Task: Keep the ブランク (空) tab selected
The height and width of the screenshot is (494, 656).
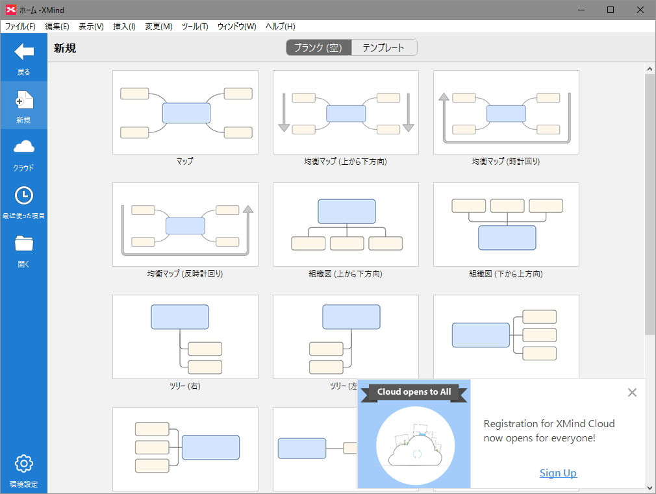Action: [318, 47]
